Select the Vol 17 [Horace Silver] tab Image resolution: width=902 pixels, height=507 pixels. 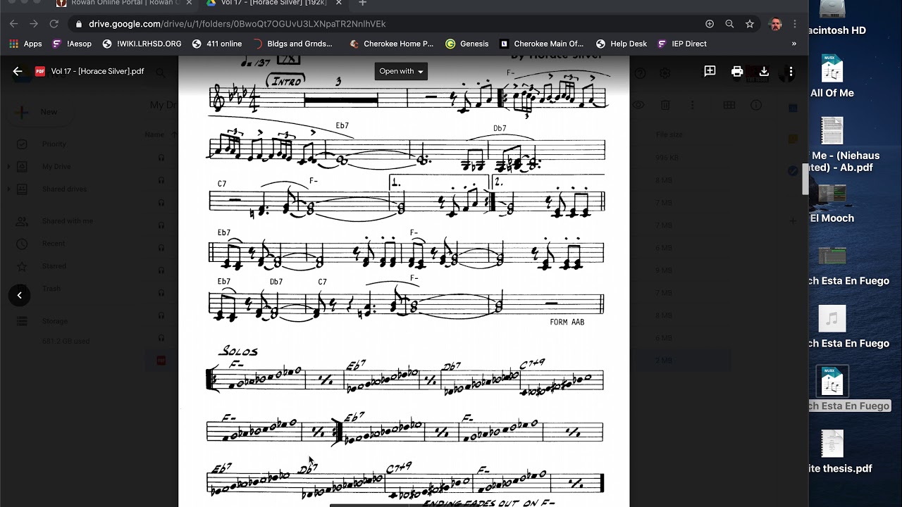[273, 3]
